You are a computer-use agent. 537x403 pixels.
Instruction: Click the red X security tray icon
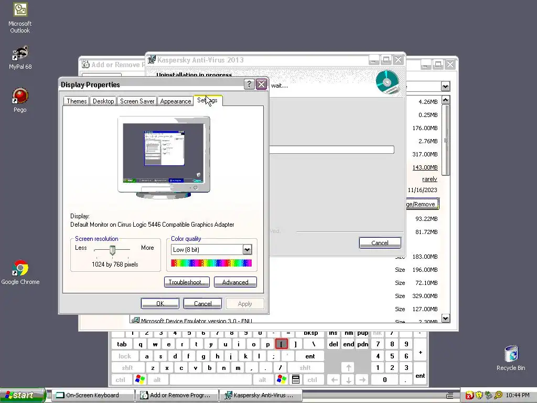point(469,396)
